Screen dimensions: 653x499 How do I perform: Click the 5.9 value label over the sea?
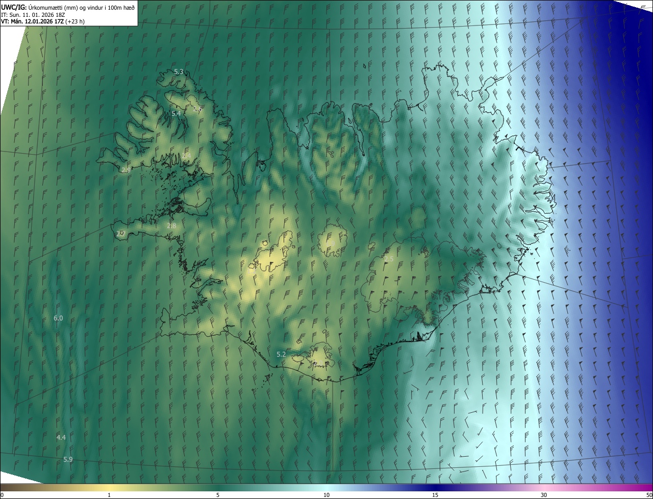pyautogui.click(x=68, y=460)
